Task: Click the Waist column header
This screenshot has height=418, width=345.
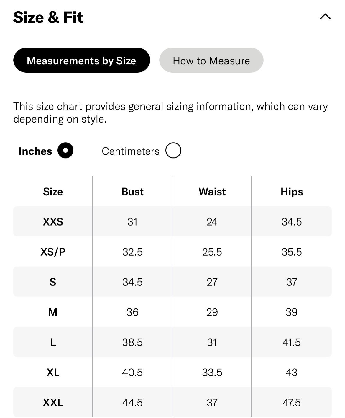Action: coord(212,192)
